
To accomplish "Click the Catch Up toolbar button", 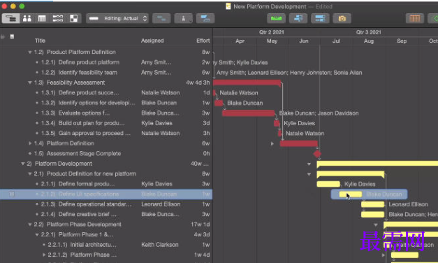I will tap(298, 18).
